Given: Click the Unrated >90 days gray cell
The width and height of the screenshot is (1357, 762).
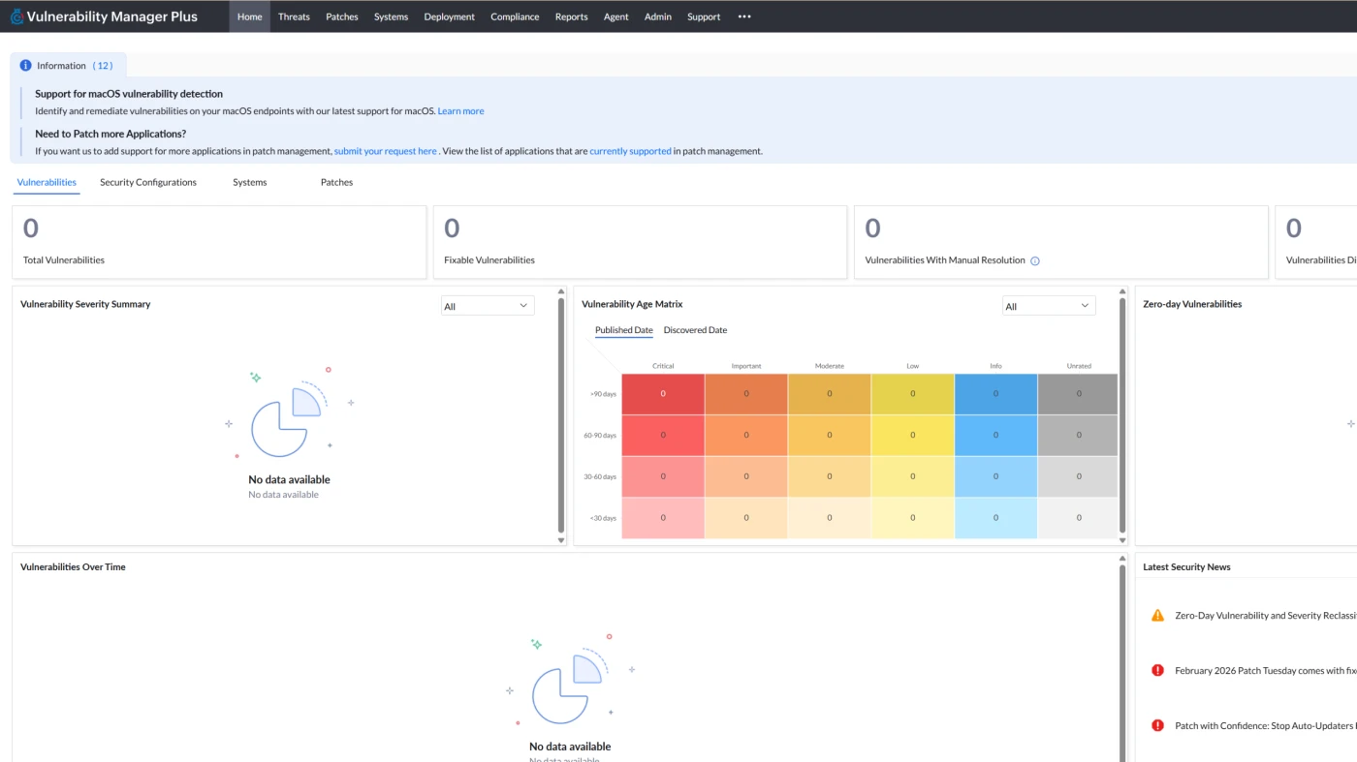Looking at the screenshot, I should coord(1079,394).
